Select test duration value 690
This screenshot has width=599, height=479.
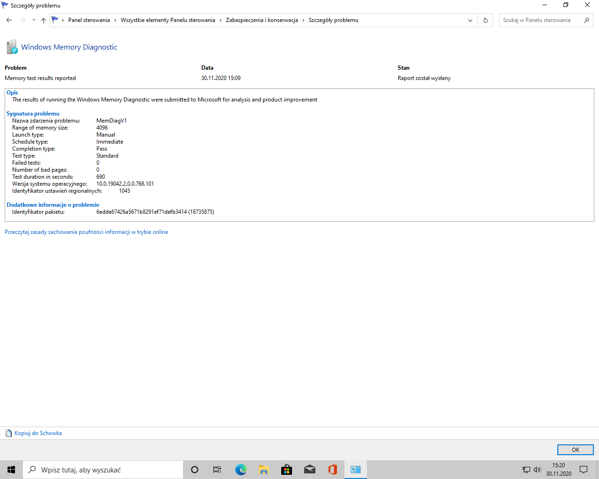(101, 177)
